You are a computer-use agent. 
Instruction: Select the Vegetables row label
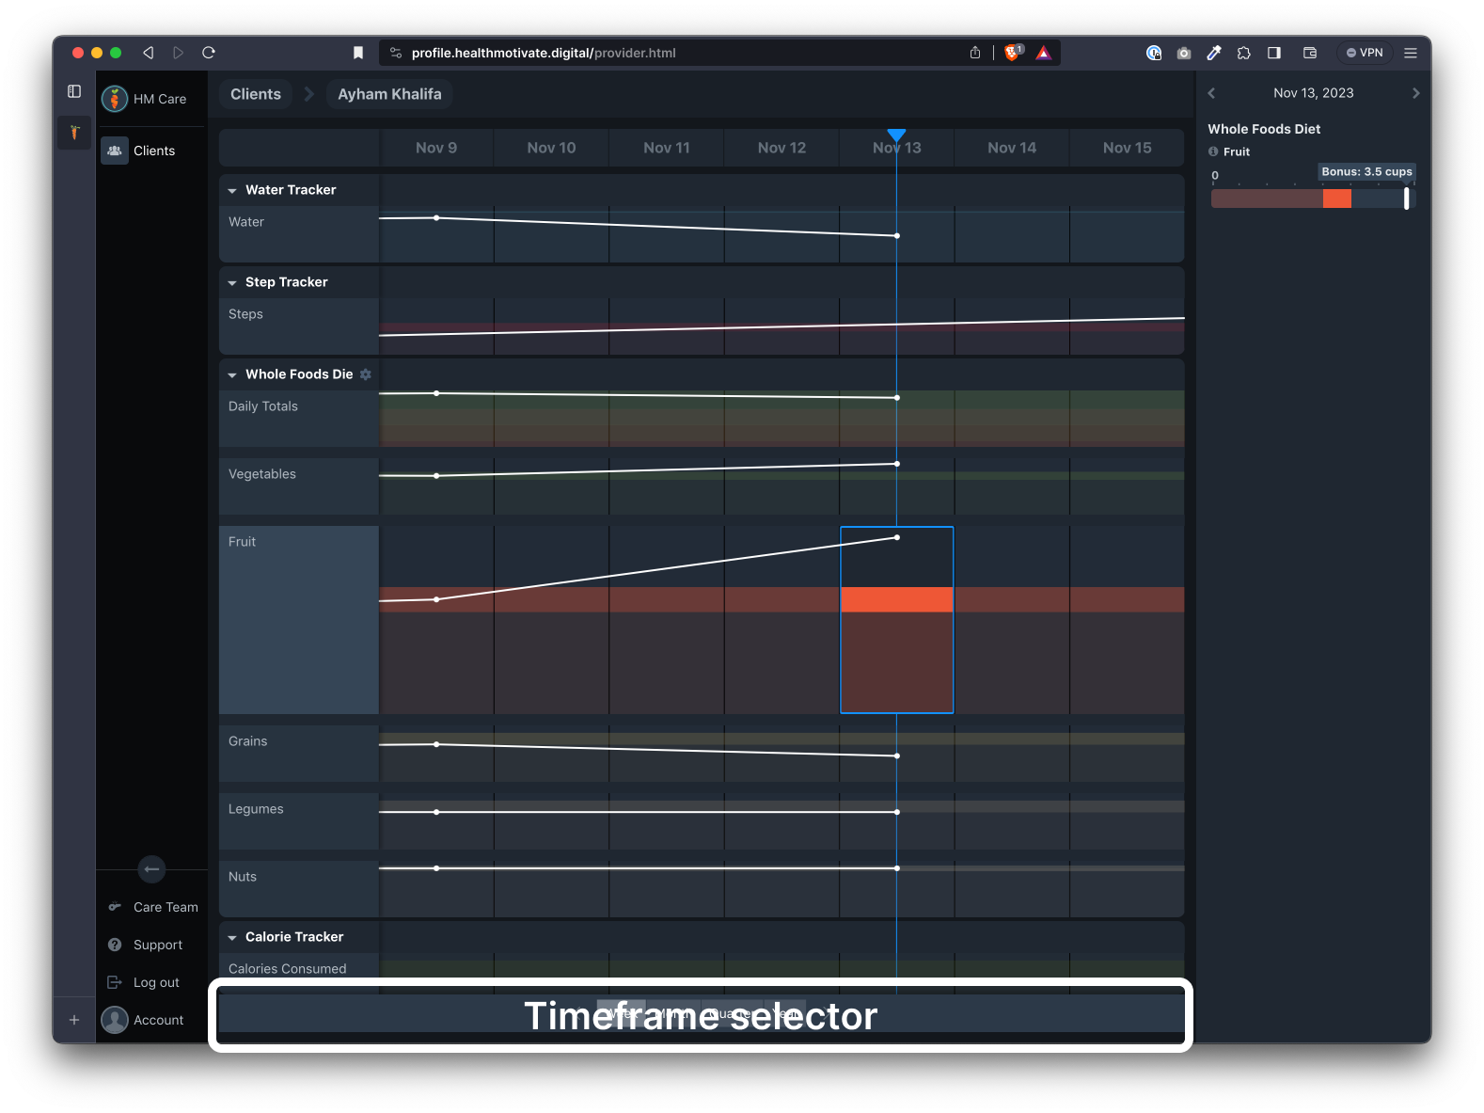click(x=262, y=474)
